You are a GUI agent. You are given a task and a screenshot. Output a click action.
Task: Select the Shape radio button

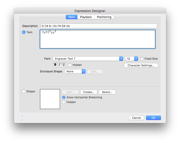pos(24,91)
